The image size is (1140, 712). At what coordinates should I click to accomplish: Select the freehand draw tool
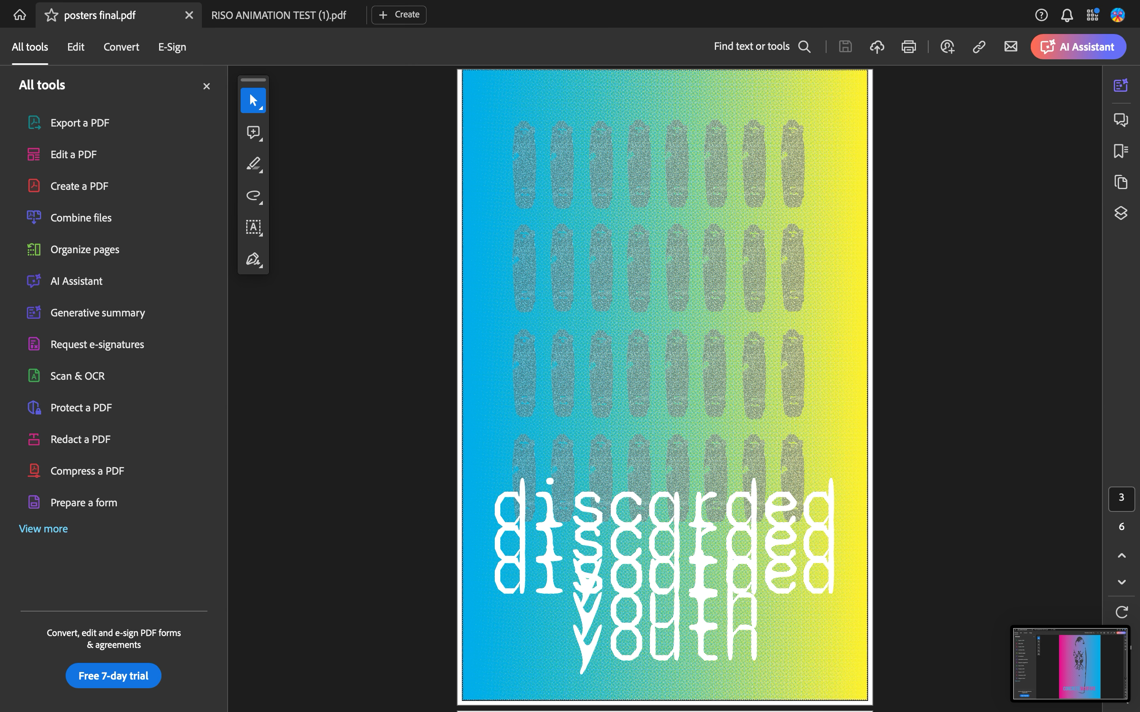click(x=253, y=195)
